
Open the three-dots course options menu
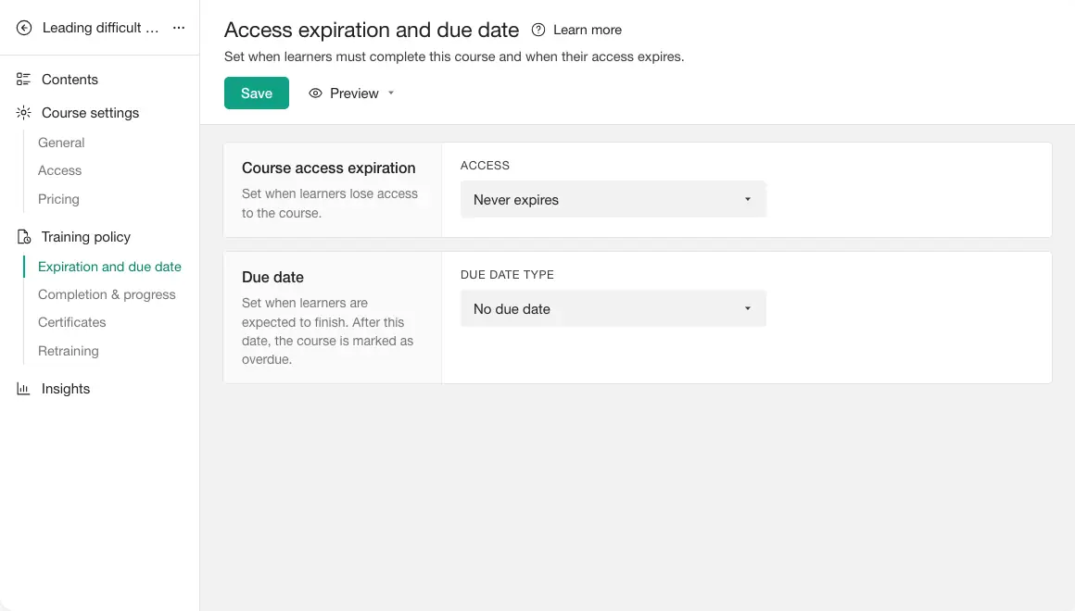[x=179, y=28]
